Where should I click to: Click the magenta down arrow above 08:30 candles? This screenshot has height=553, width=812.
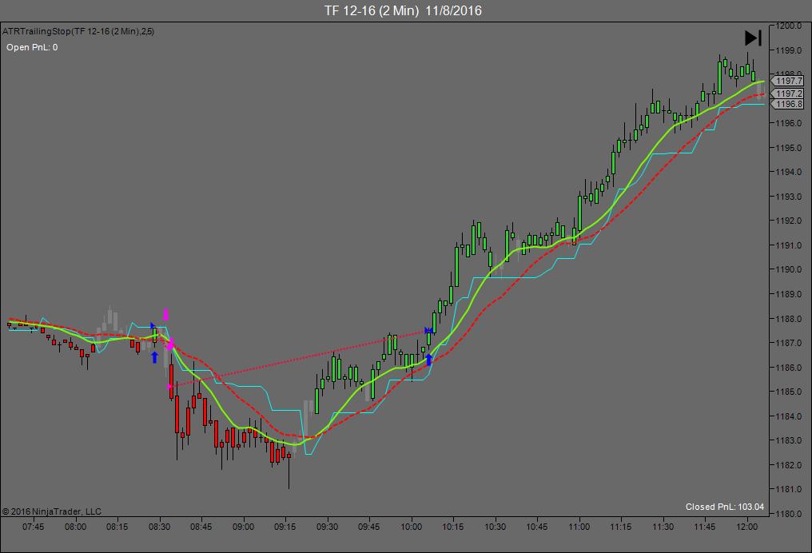click(x=165, y=315)
